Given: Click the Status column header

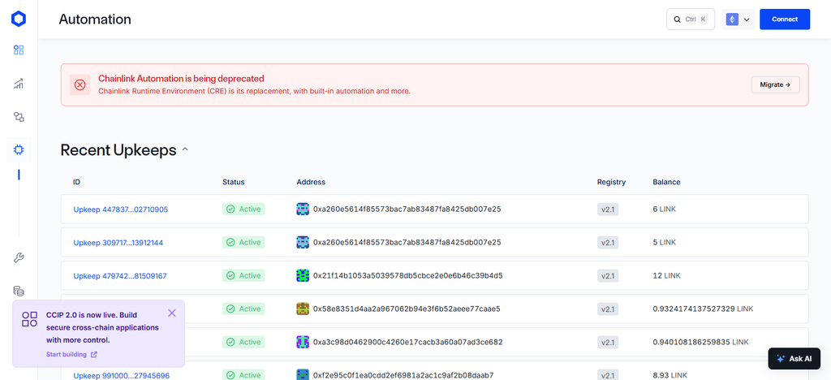Looking at the screenshot, I should pos(234,182).
